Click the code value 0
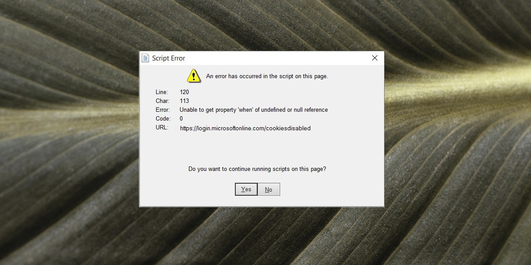This screenshot has width=531, height=265. pos(181,118)
